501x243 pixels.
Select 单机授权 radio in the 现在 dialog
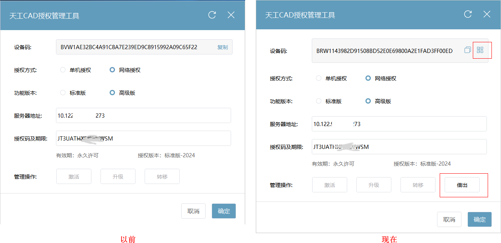click(x=319, y=78)
